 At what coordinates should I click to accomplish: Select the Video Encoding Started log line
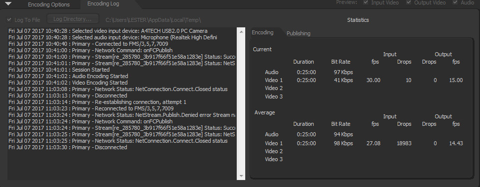click(68, 83)
